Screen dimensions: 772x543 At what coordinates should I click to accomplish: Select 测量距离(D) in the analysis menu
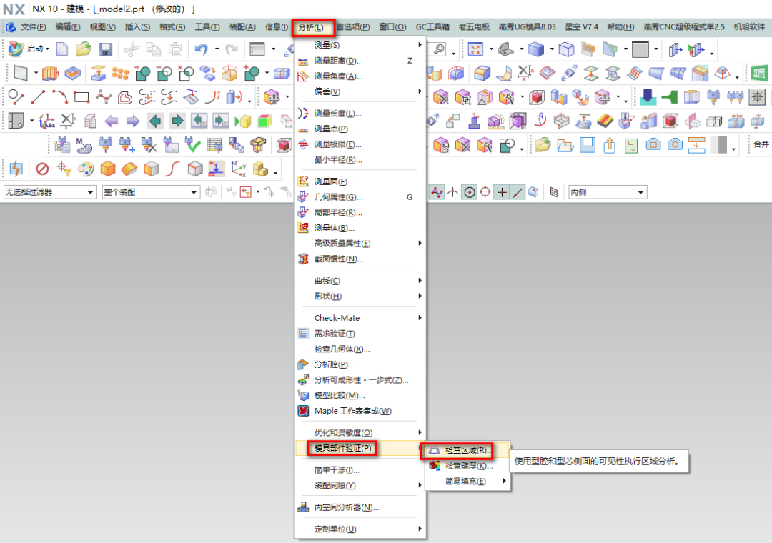(337, 61)
